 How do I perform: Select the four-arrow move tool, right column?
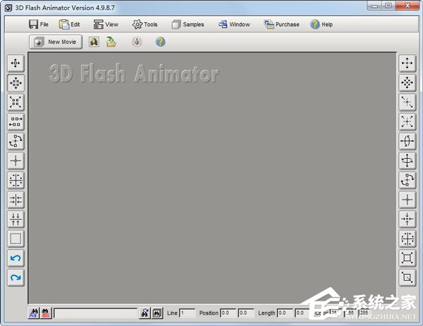click(x=407, y=64)
